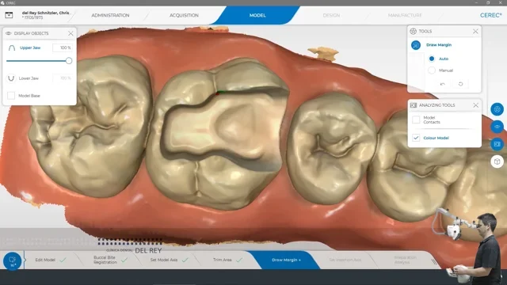
Task: Open the patient case icon
Action: coord(9,15)
